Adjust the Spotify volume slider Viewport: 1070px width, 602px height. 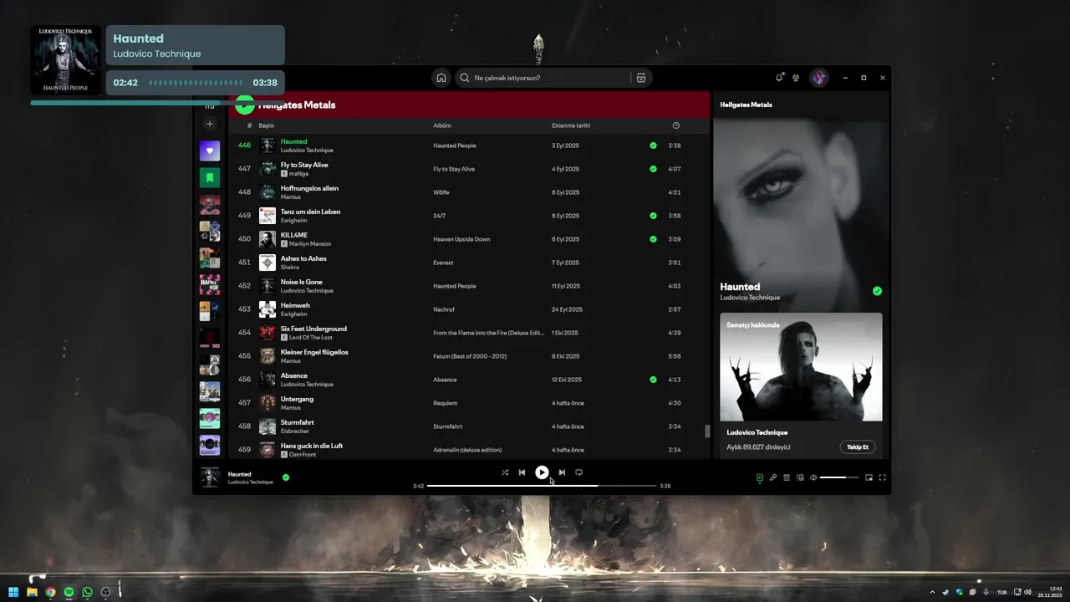coord(839,477)
